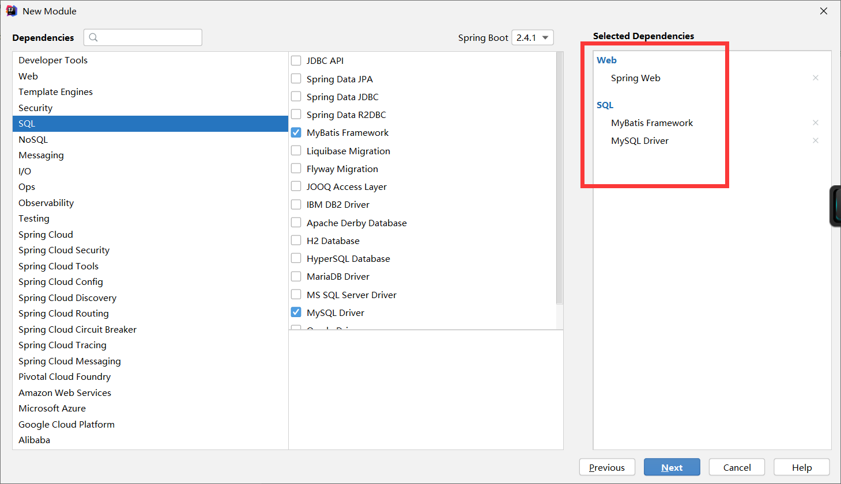Enable H2 Database dependency
This screenshot has width=841, height=484.
pos(296,240)
